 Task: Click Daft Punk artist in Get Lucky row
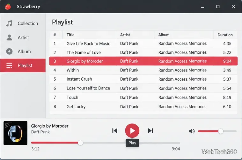coord(129,107)
